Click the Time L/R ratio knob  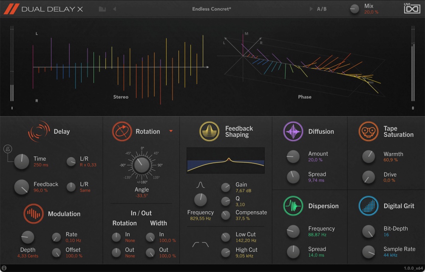pyautogui.click(x=71, y=162)
